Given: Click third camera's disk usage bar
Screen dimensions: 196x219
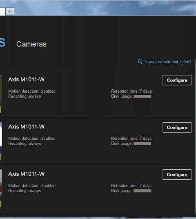Looking at the screenshot, I should pos(143,191).
